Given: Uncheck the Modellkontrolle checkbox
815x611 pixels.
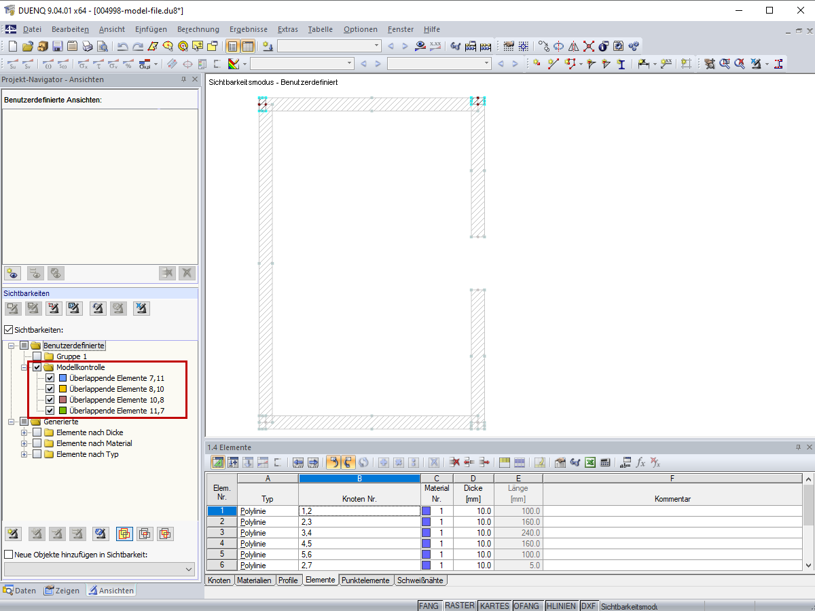Looking at the screenshot, I should tap(37, 367).
